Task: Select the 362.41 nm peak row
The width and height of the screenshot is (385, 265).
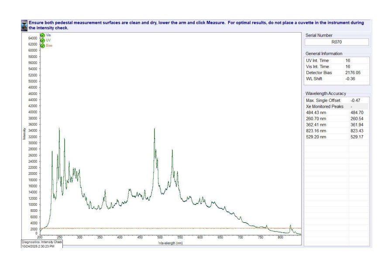Action: point(337,125)
